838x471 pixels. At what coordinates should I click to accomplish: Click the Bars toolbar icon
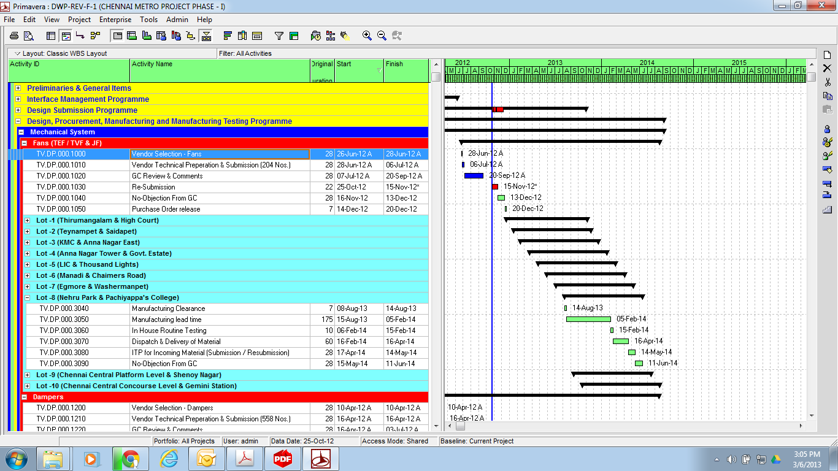228,36
